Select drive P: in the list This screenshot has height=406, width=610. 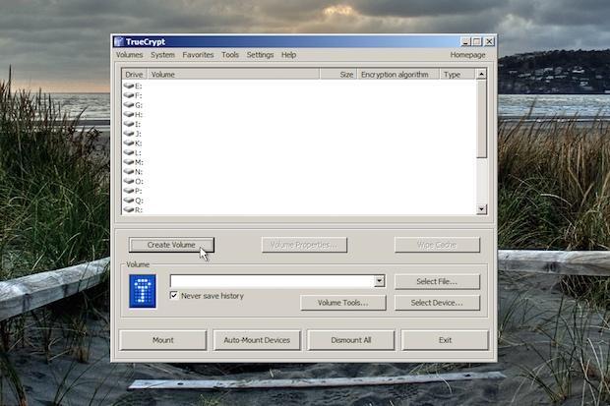click(133, 191)
